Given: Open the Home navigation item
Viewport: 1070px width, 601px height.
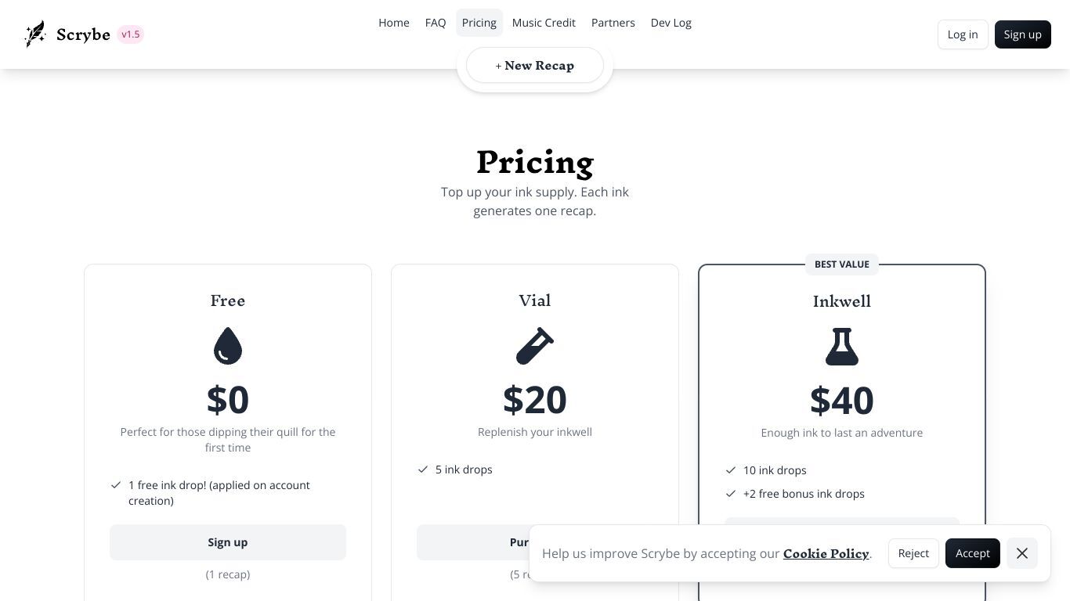Looking at the screenshot, I should [394, 23].
